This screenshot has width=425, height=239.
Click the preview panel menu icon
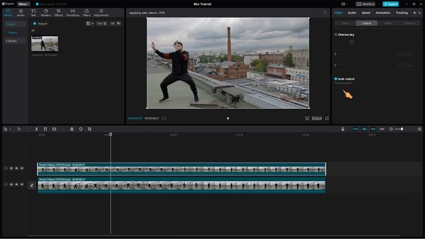pyautogui.click(x=325, y=13)
